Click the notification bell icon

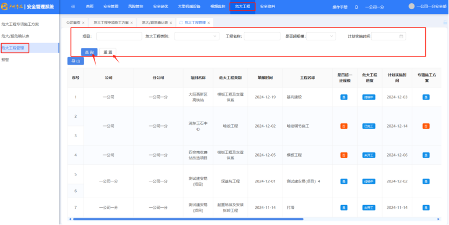(x=356, y=6)
